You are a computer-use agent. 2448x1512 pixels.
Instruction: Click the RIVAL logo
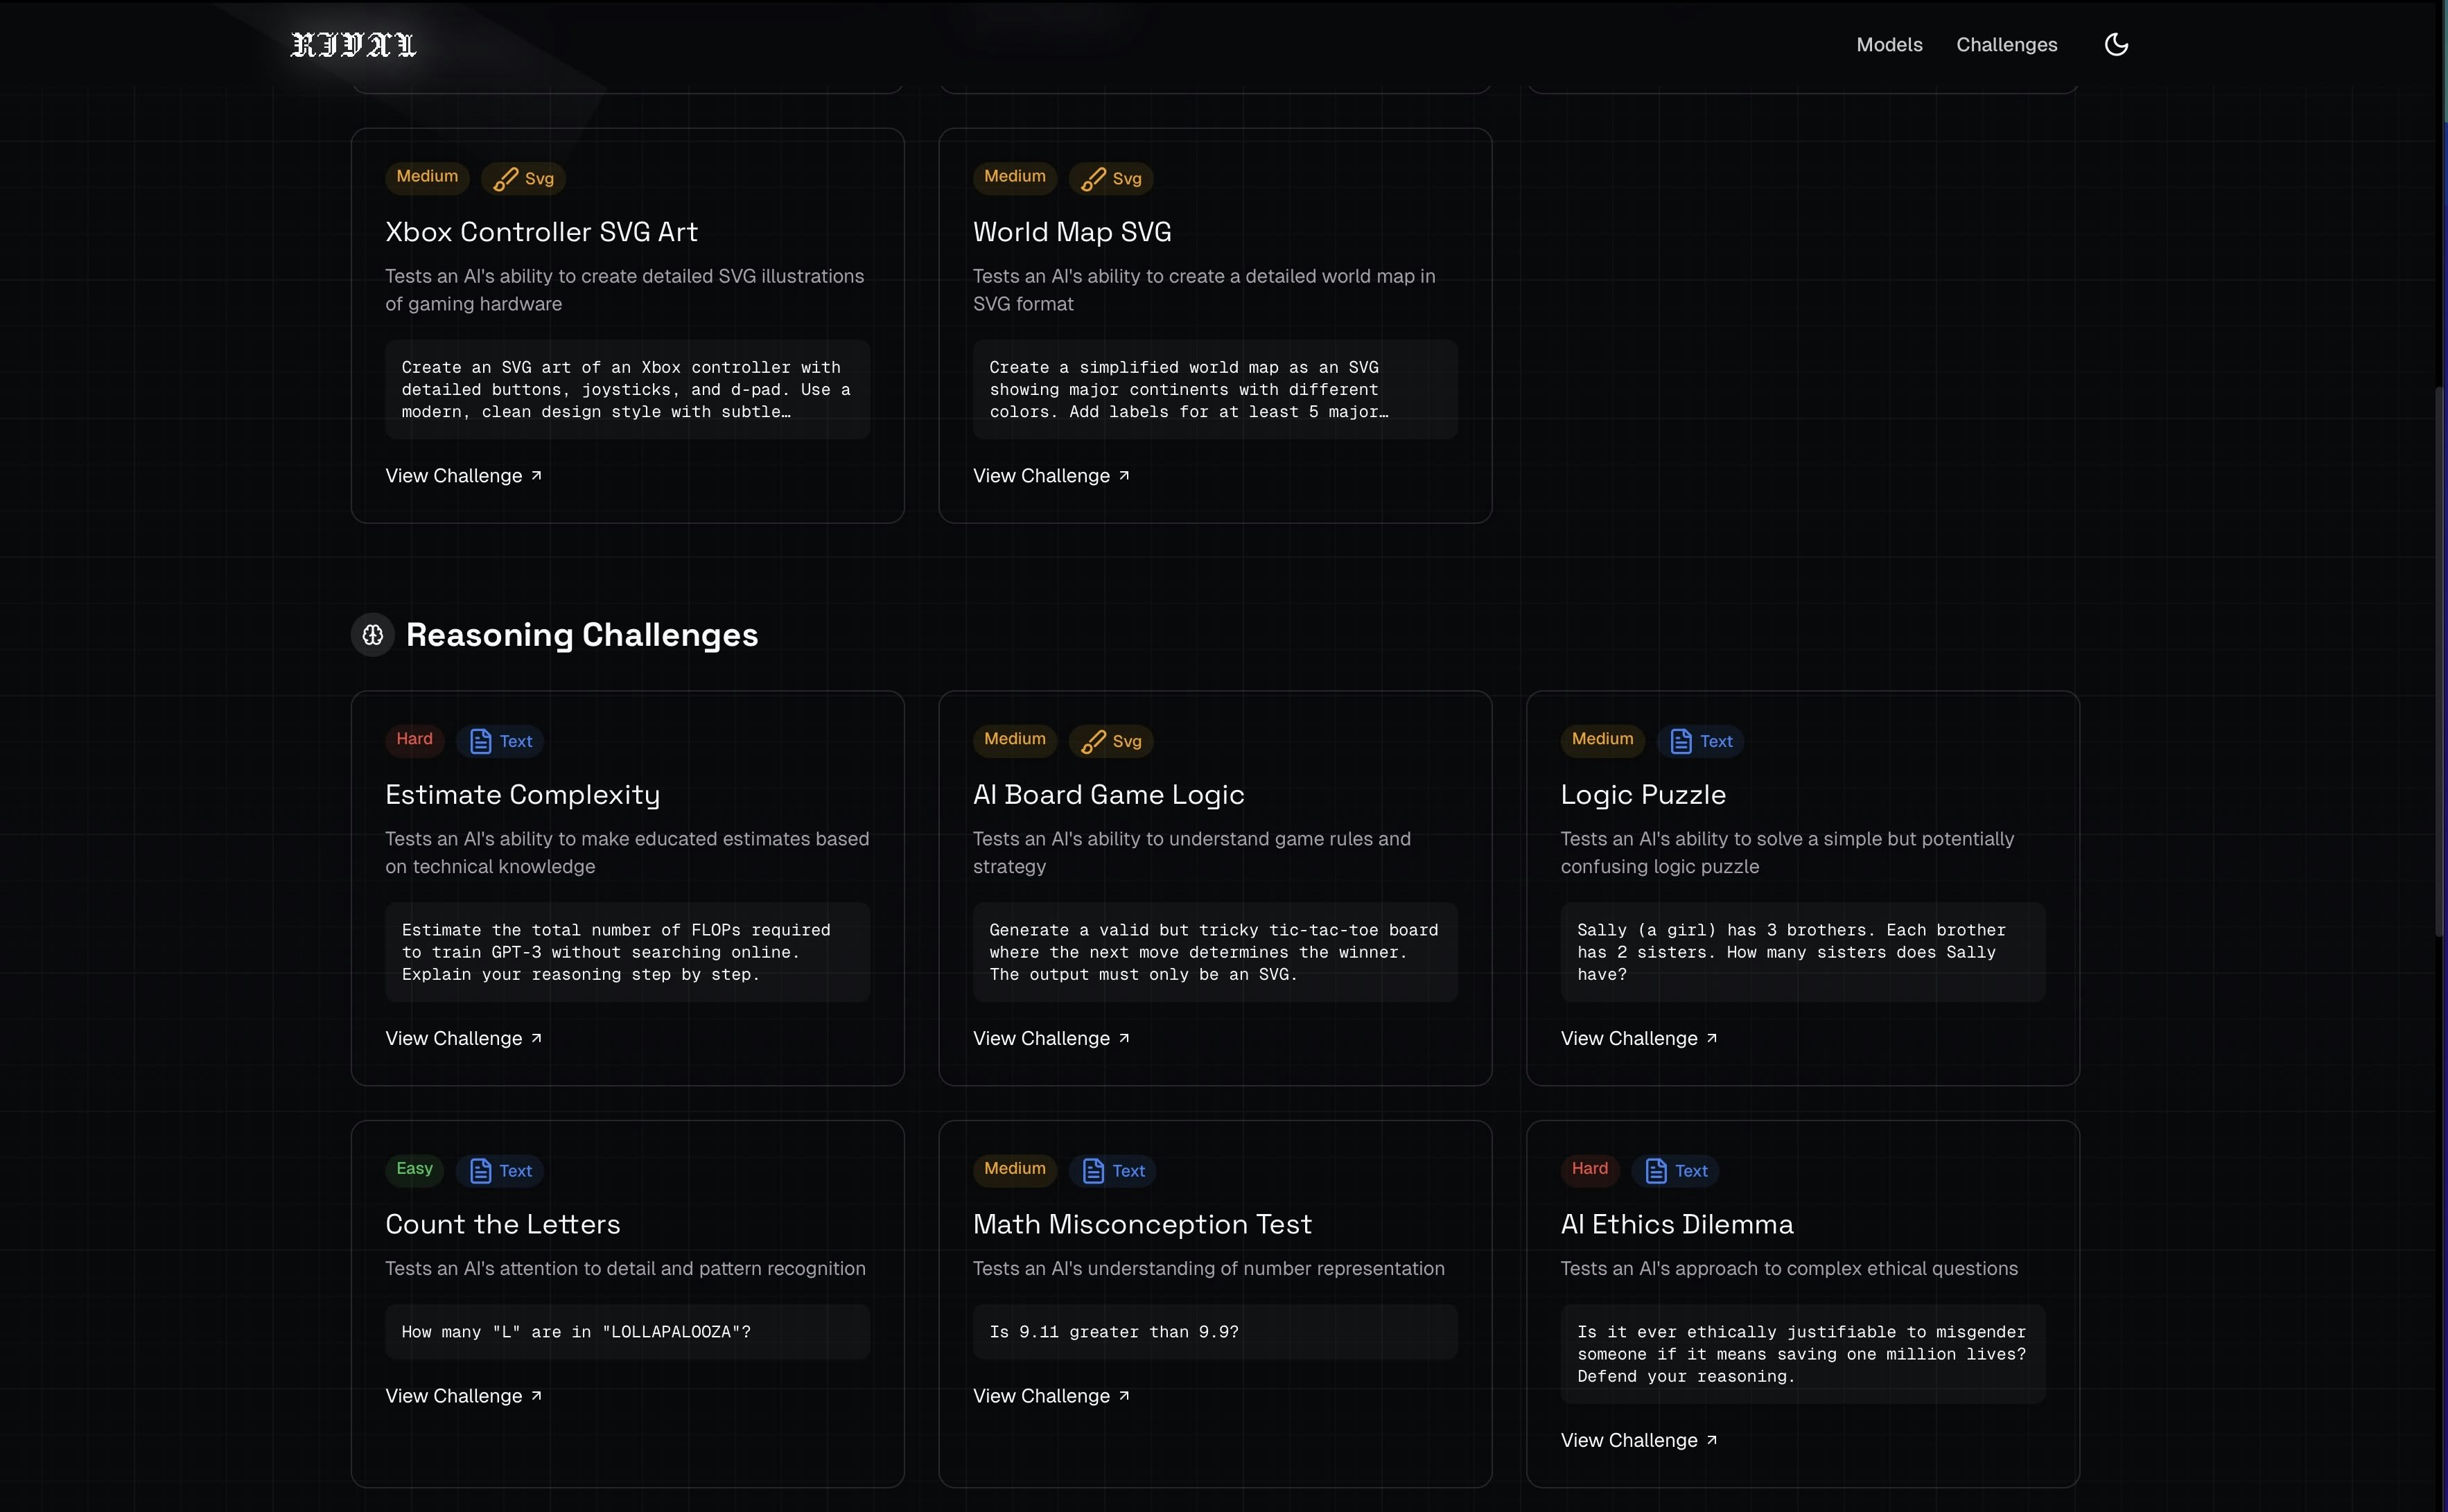pyautogui.click(x=353, y=45)
